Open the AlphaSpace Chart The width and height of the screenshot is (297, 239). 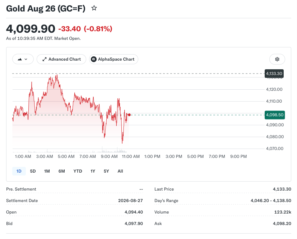113,59
